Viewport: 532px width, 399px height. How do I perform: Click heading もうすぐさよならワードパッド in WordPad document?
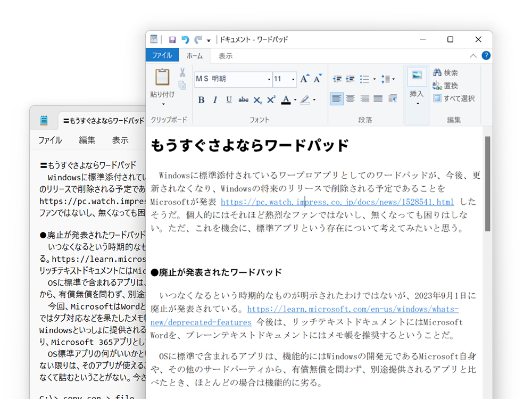click(250, 145)
